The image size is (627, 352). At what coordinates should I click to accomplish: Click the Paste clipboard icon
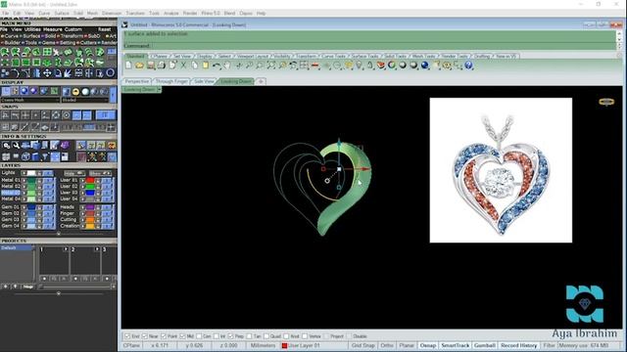[205, 66]
